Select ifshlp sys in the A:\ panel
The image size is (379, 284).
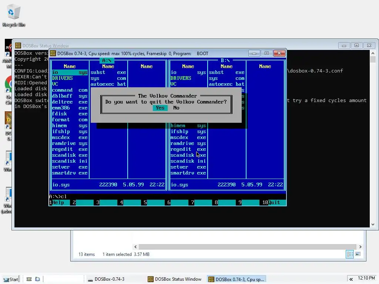pos(70,131)
